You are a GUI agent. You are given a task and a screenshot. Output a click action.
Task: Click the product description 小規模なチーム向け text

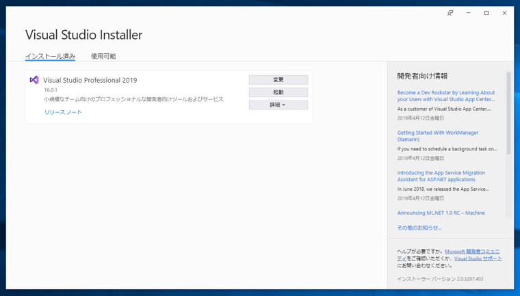(x=133, y=99)
